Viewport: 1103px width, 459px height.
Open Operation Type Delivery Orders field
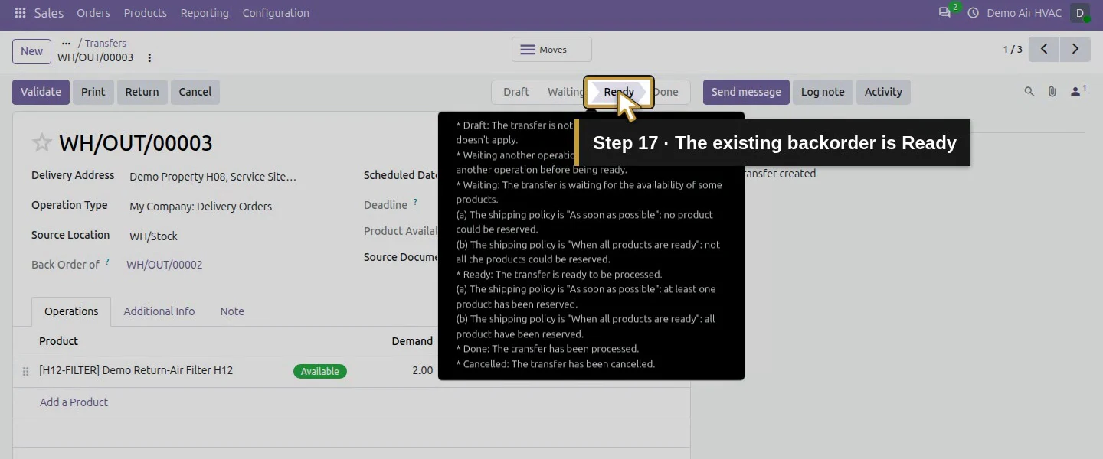[201, 207]
